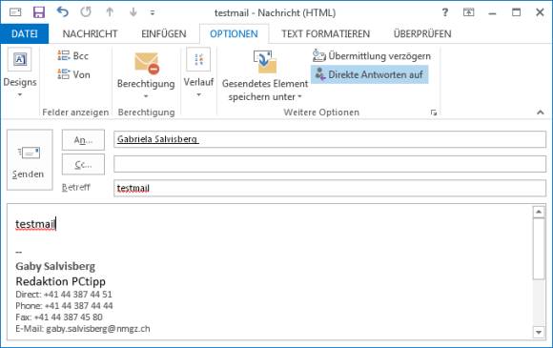Click 'Redaktion PCtipp' signature line
The height and width of the screenshot is (348, 553).
click(x=61, y=281)
